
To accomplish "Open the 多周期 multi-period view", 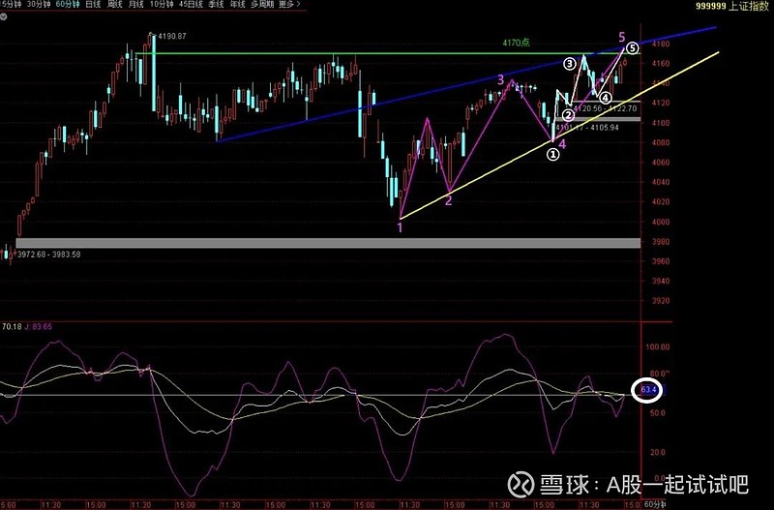I will click(262, 5).
